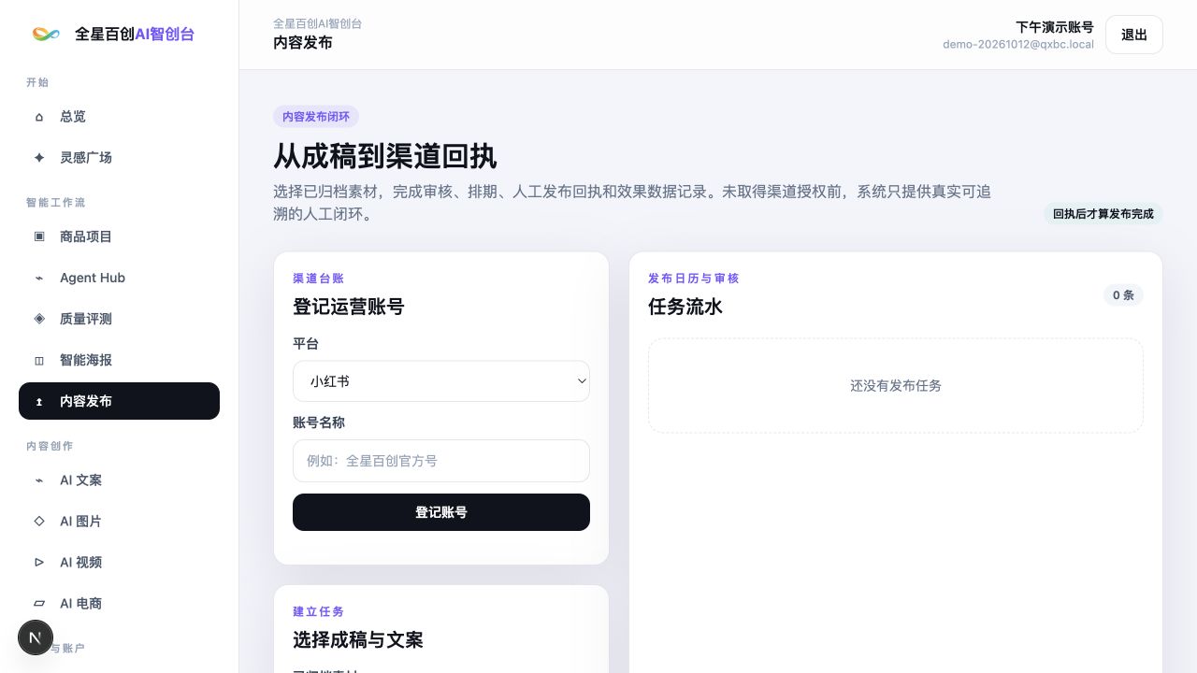Click the 从成稿到渠道回执 page title
Screen dimensions: 1197x673
coord(385,156)
